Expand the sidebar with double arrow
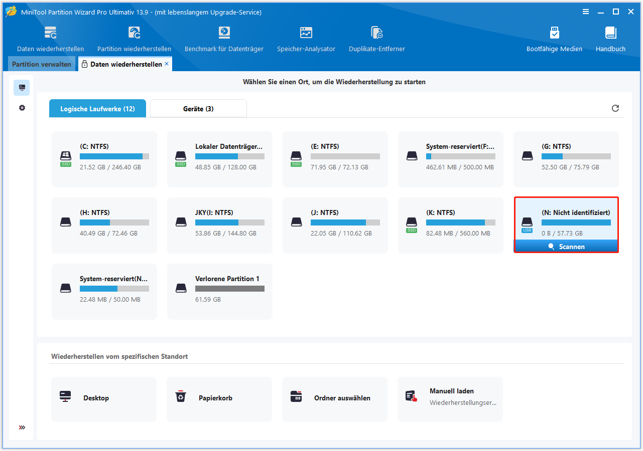Viewport: 643px width, 451px height. point(22,427)
